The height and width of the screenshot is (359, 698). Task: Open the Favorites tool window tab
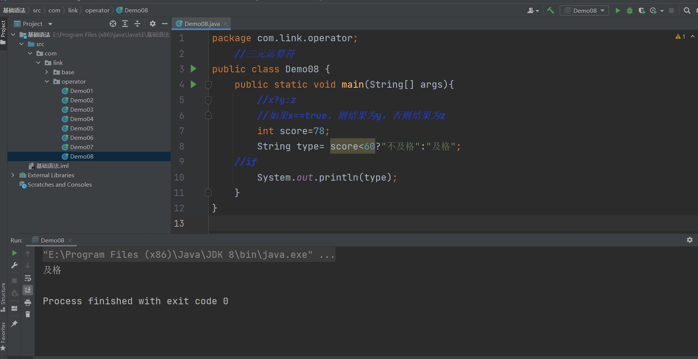tap(3, 336)
